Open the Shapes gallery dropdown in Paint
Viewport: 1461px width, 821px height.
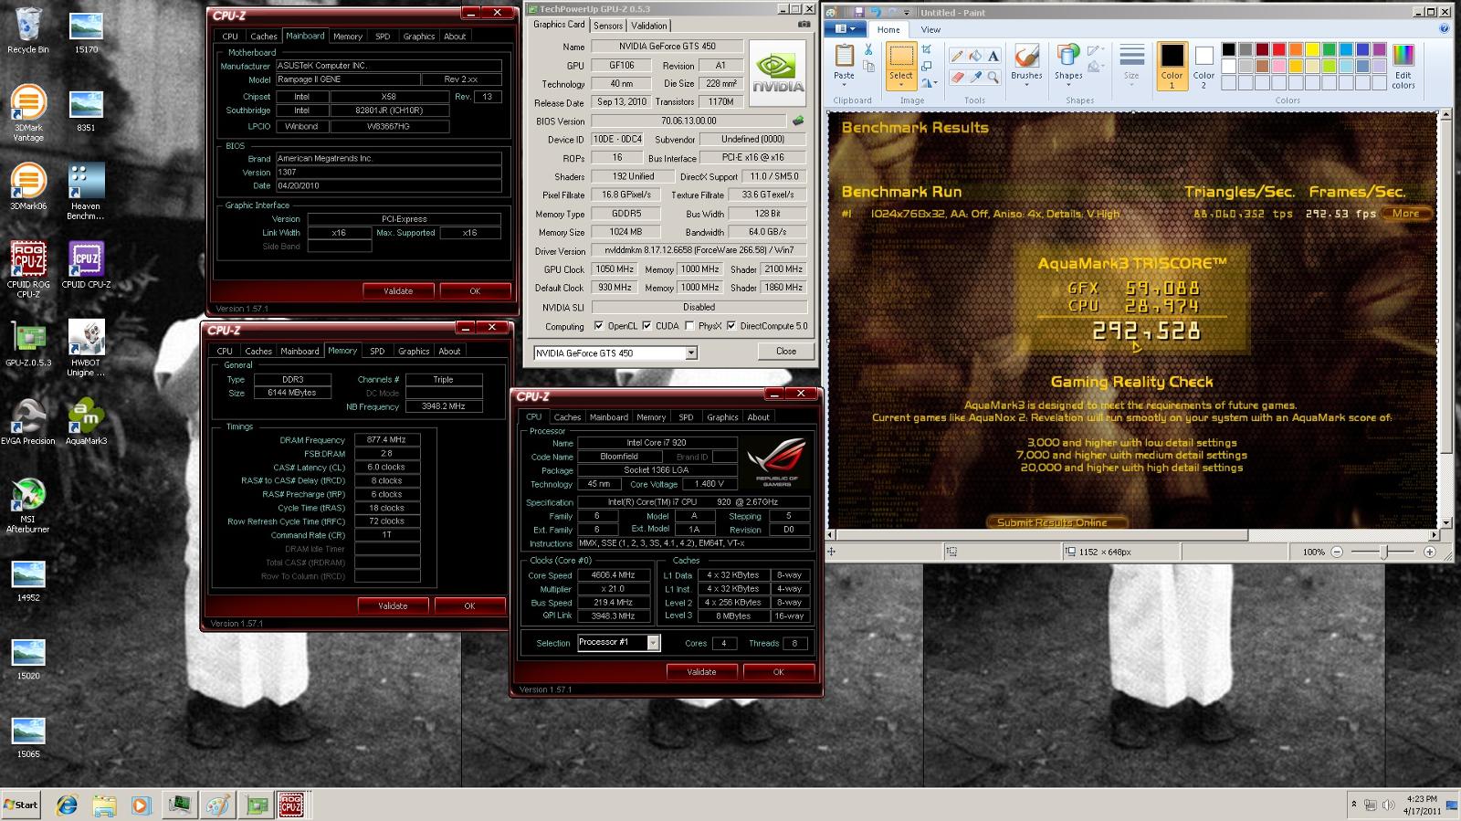coord(1068,86)
